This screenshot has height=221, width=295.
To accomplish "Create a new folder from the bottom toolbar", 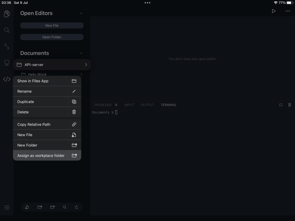I will 40,207.
